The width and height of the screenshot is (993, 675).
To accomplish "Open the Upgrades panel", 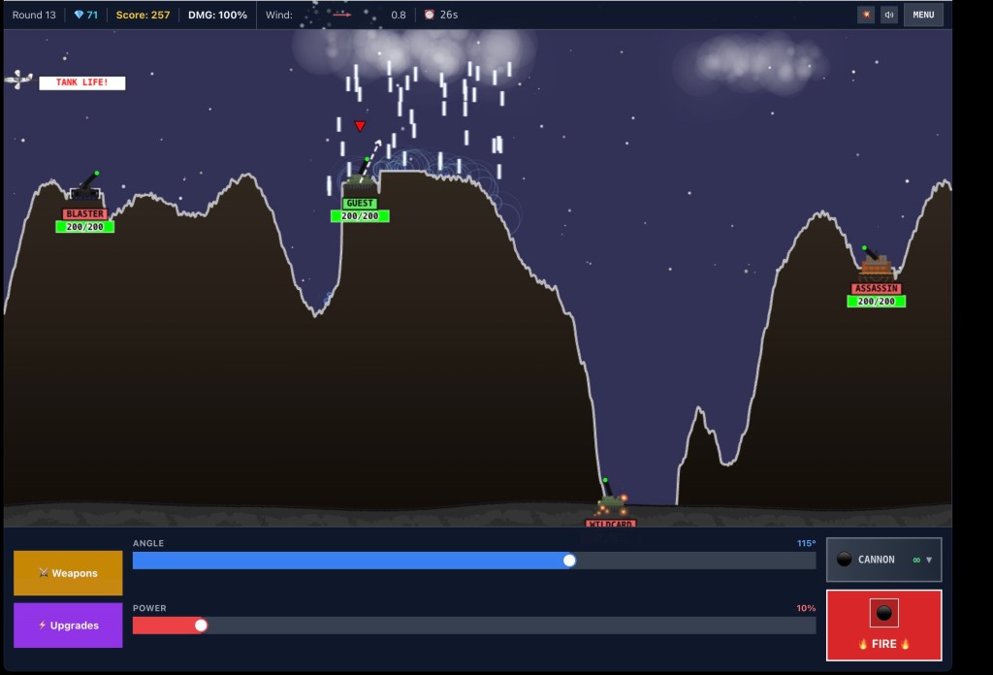I will coord(68,626).
